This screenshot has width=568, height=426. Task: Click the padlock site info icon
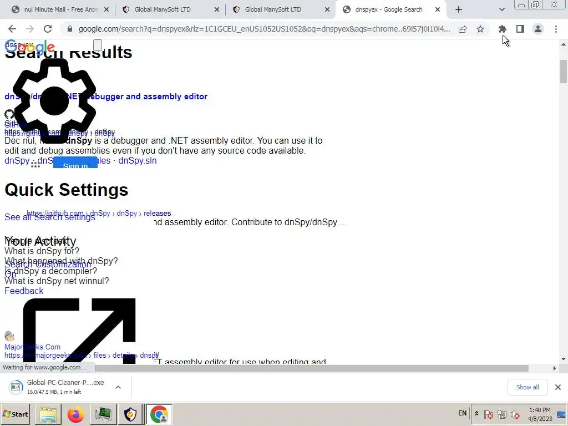70,29
